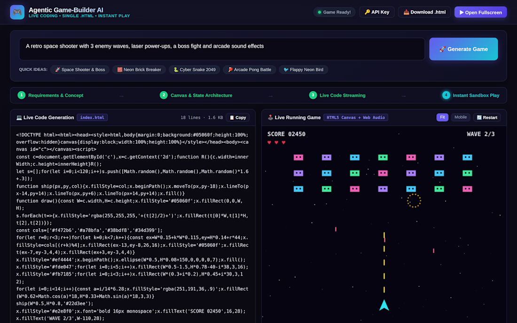
Task: Pick the Arcade Pong Battle idea
Action: (x=250, y=70)
